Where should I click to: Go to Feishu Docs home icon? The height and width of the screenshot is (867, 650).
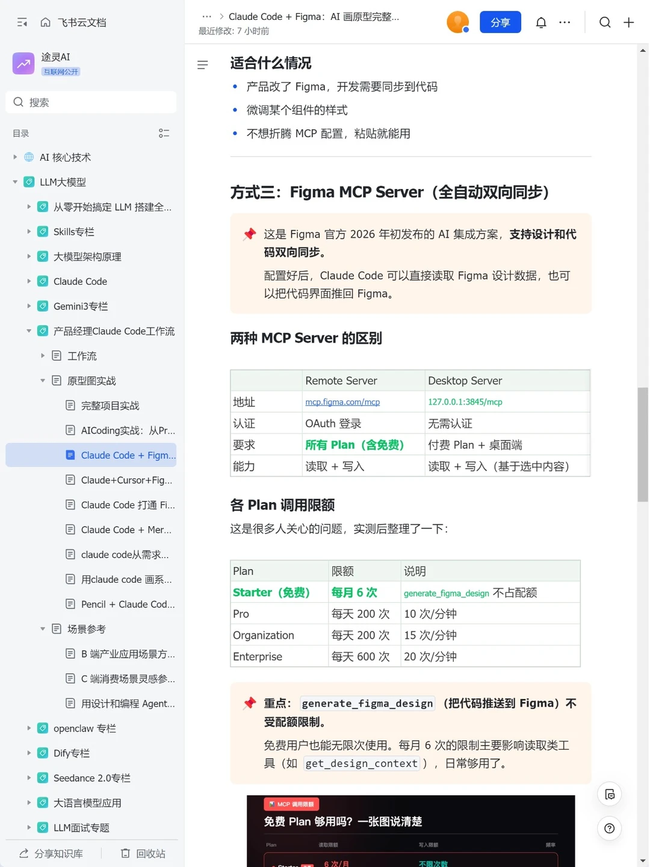[45, 22]
